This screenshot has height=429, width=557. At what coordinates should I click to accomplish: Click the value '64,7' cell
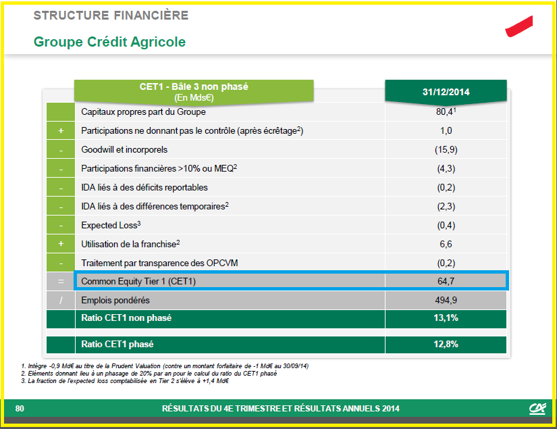(446, 281)
